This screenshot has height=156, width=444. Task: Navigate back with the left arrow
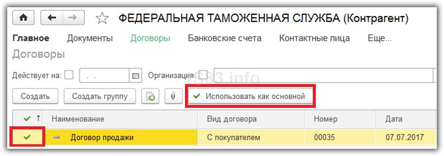point(52,18)
